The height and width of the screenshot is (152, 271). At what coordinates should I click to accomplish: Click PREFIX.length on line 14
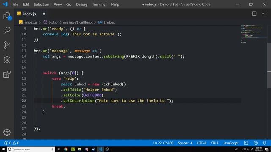[x=141, y=57]
